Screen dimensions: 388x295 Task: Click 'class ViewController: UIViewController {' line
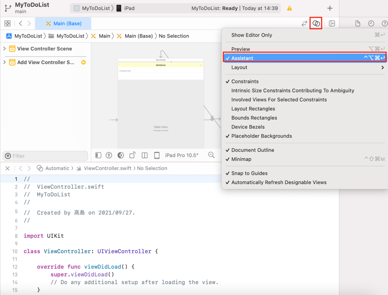(x=91, y=251)
